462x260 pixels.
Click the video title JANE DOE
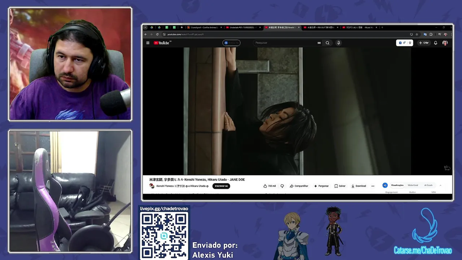coord(197,179)
